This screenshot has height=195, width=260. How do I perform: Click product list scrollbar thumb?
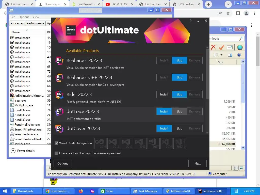pos(207,74)
